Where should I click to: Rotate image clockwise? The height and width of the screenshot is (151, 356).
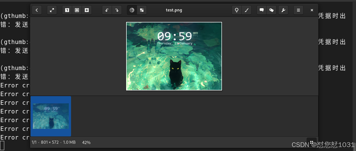pos(117,10)
